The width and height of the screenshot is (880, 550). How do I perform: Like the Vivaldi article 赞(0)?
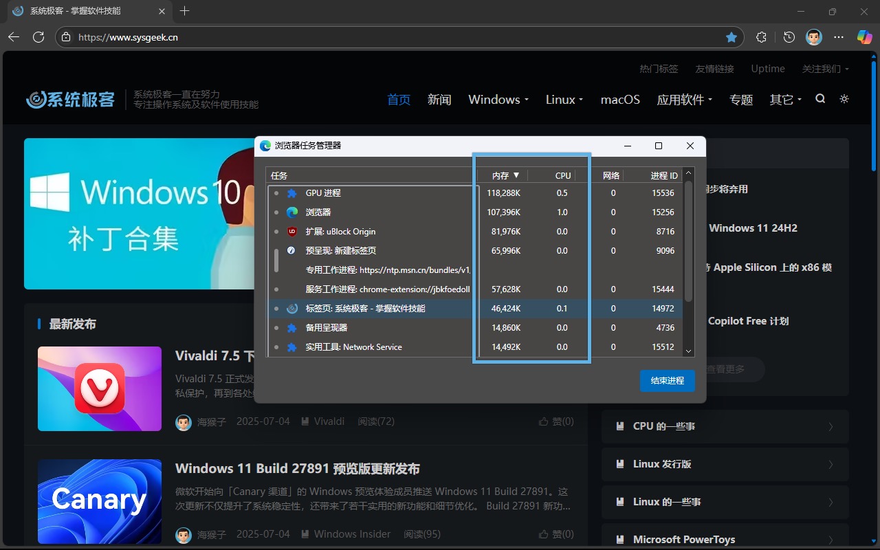[x=556, y=421]
